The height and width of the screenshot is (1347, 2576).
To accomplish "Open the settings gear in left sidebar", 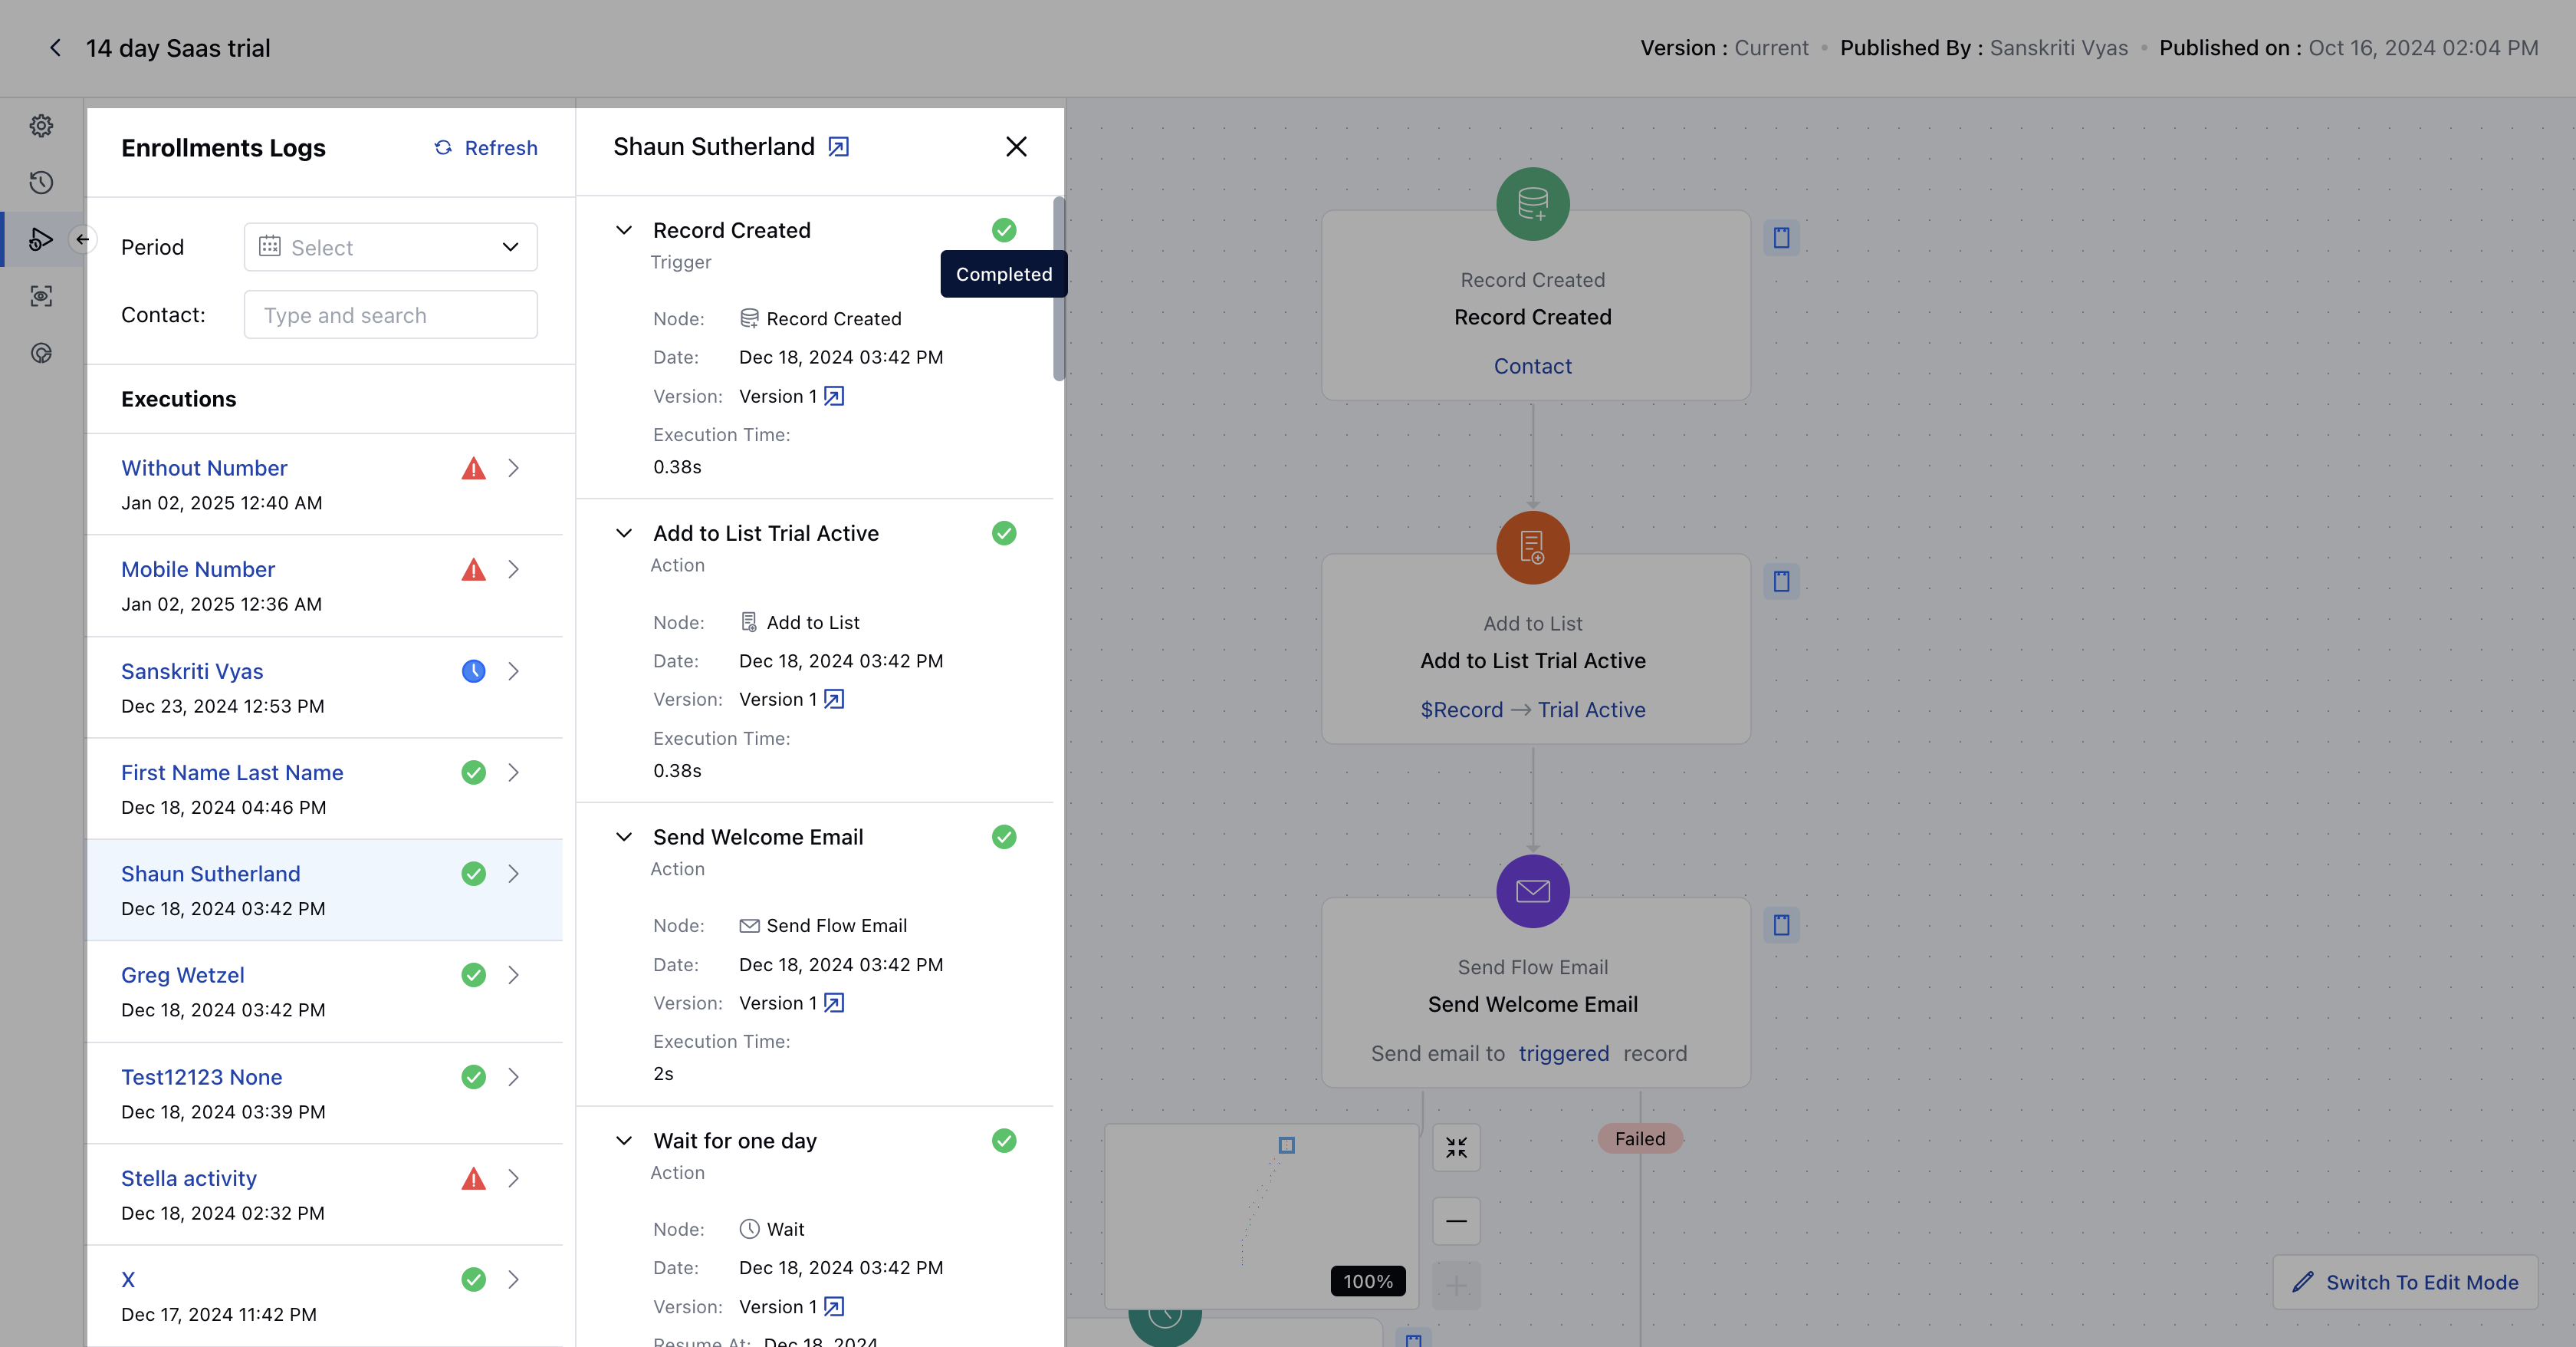I will [x=41, y=125].
